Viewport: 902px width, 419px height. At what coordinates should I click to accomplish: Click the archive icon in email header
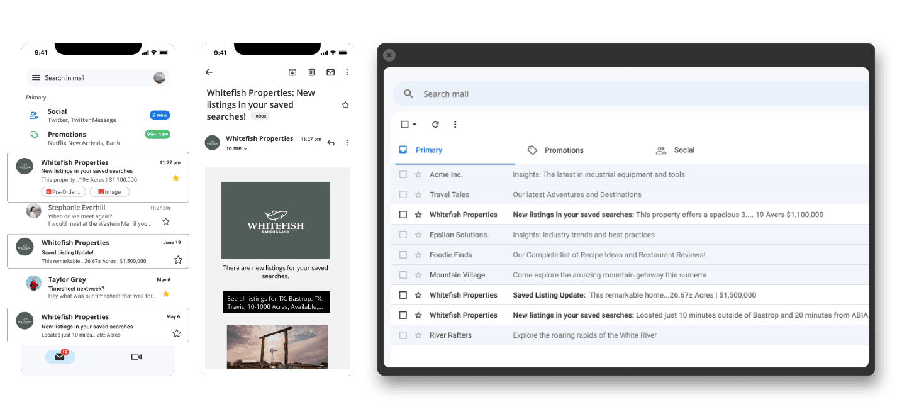(292, 72)
